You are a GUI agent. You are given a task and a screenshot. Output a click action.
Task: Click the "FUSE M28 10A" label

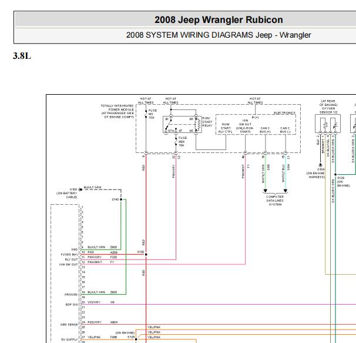pyautogui.click(x=183, y=141)
